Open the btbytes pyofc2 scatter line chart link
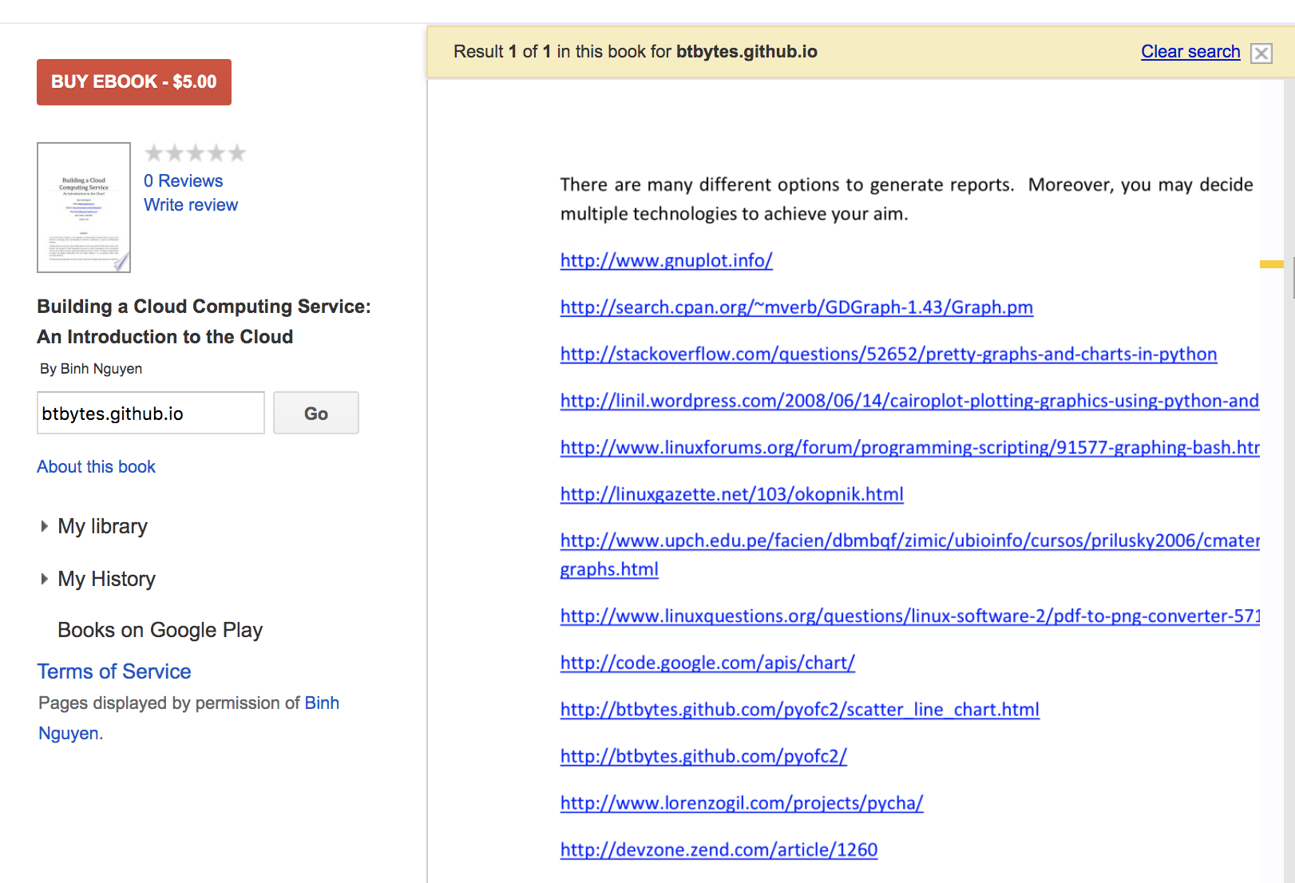 (x=799, y=710)
